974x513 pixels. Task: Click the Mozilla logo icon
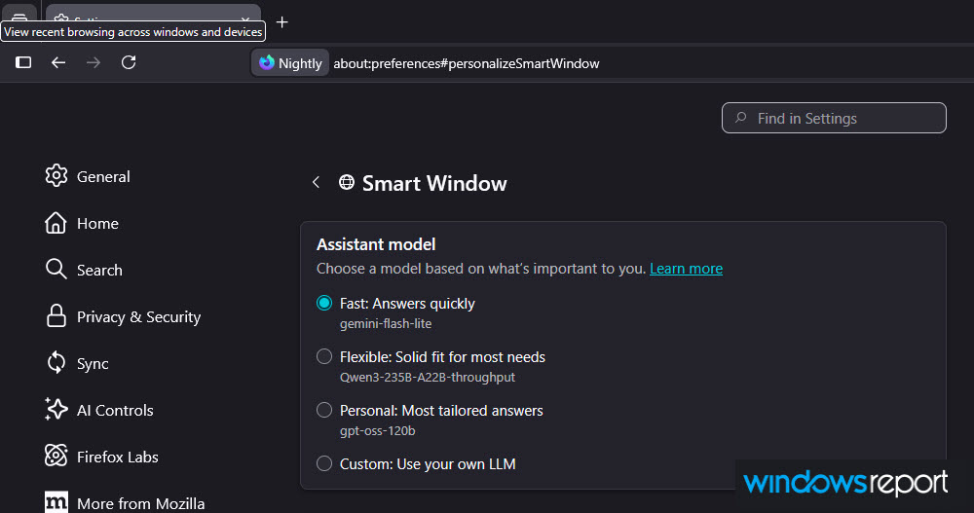[x=56, y=502]
